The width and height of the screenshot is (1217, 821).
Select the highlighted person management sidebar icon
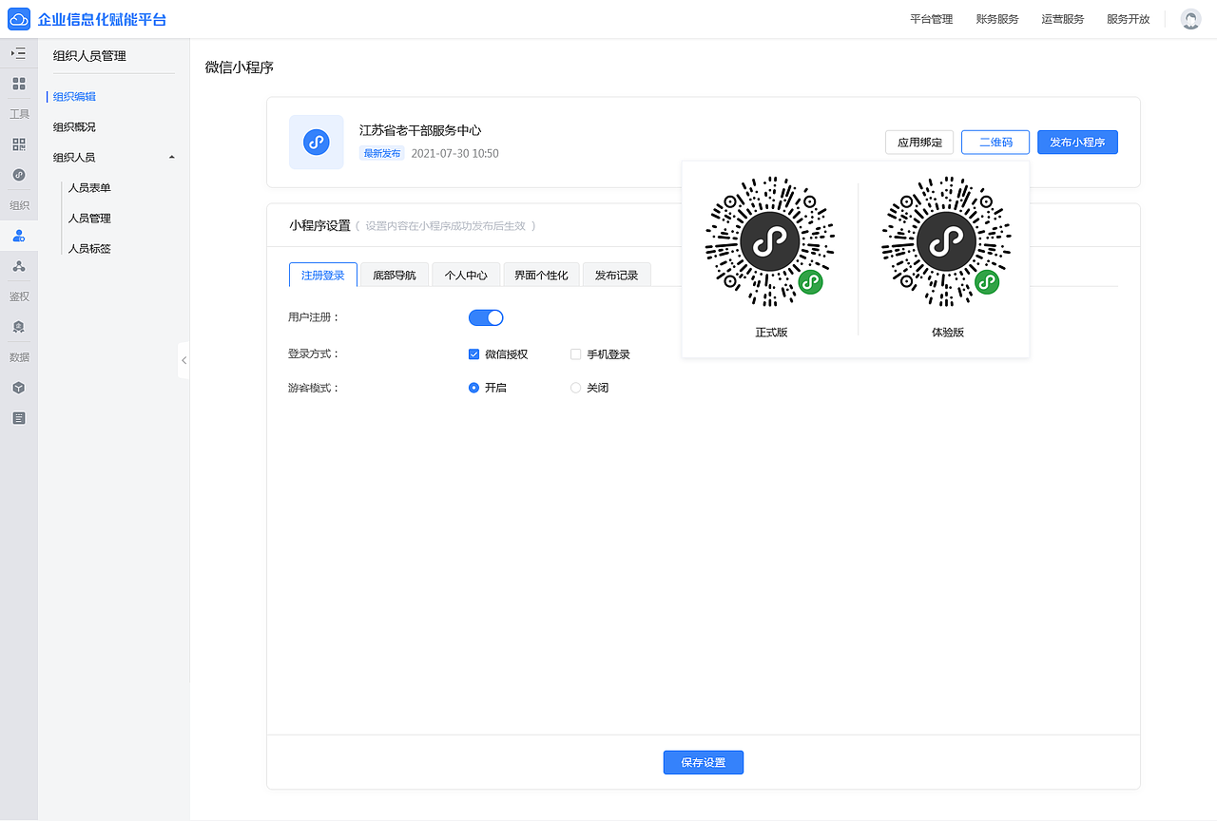point(19,236)
